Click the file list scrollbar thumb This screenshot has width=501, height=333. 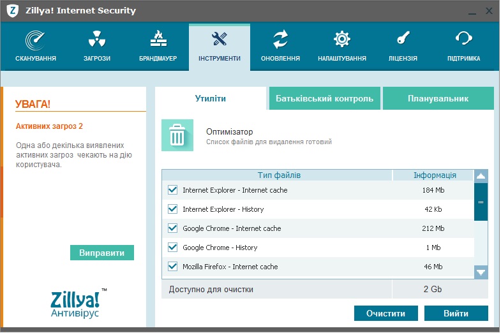click(481, 202)
